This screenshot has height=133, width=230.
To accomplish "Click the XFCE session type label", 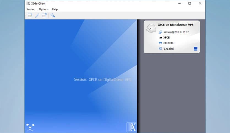I will [166, 38].
